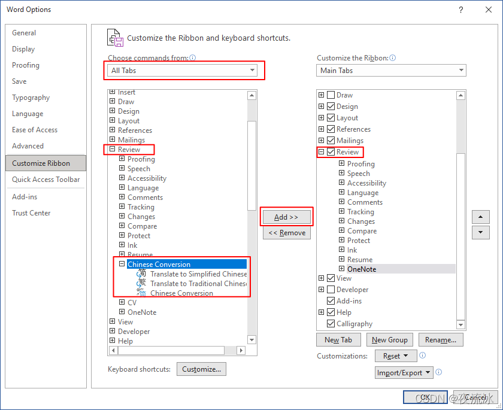Expand Mailings tab in left command list
This screenshot has height=410, width=503.
(113, 139)
